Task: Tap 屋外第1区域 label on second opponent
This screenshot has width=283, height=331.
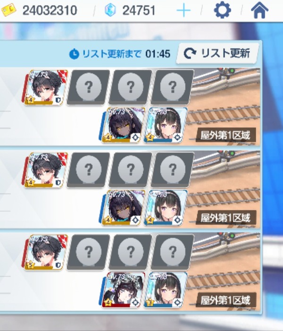Action: [225, 218]
